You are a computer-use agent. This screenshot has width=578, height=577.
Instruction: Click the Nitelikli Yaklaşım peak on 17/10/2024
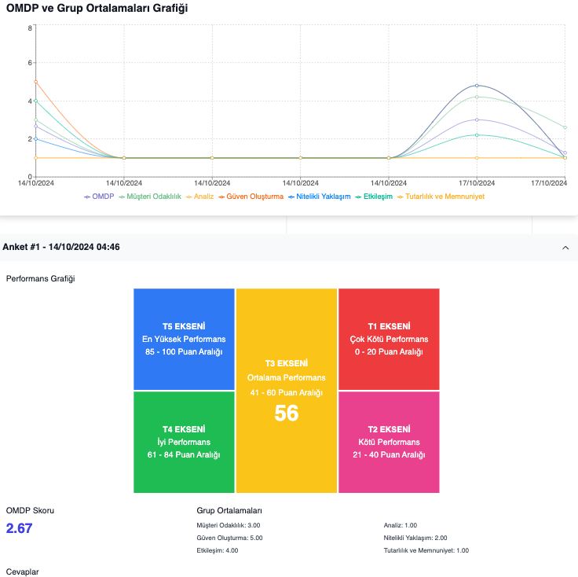477,86
